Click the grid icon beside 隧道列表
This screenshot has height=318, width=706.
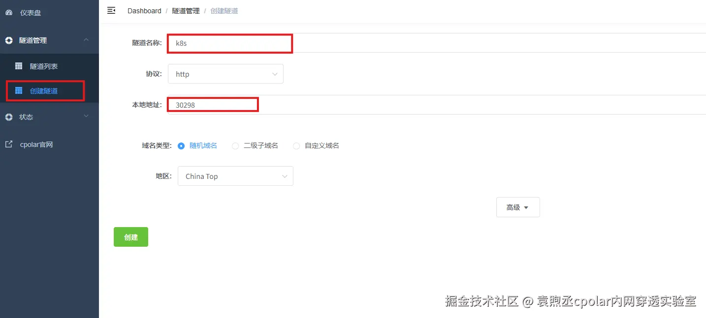coord(19,66)
